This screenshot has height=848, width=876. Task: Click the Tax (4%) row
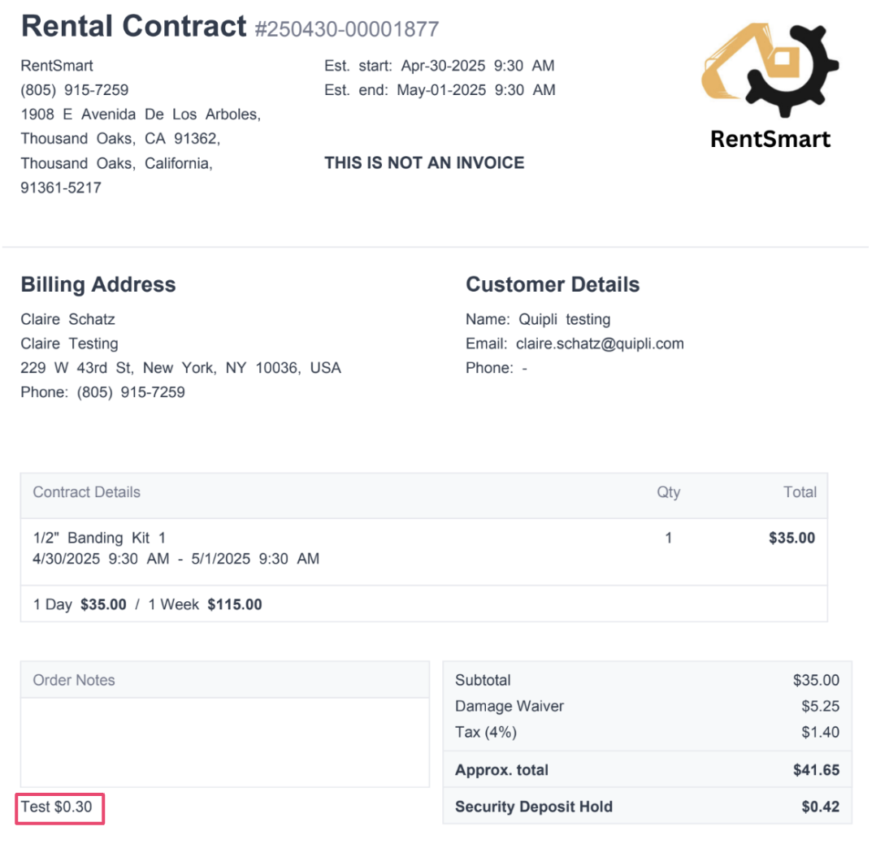pos(647,732)
